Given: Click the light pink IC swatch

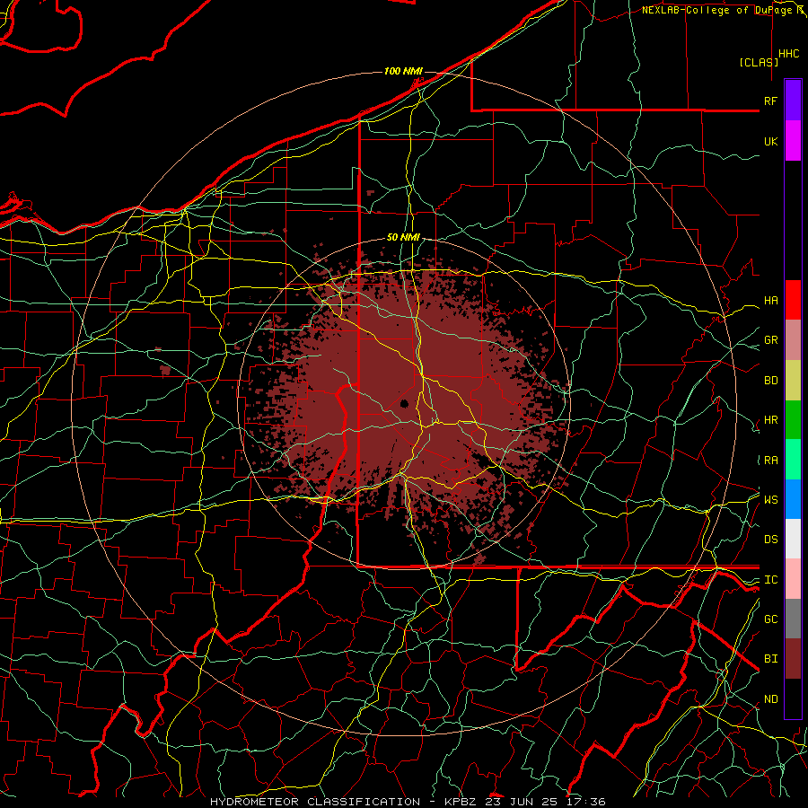Looking at the screenshot, I should tap(793, 579).
